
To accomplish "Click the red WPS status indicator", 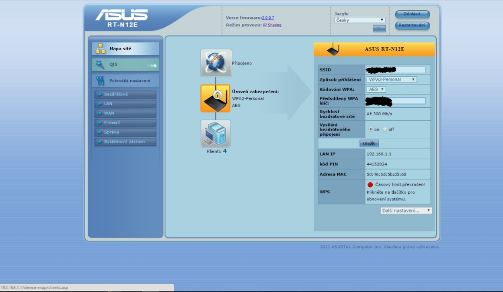I will click(370, 184).
